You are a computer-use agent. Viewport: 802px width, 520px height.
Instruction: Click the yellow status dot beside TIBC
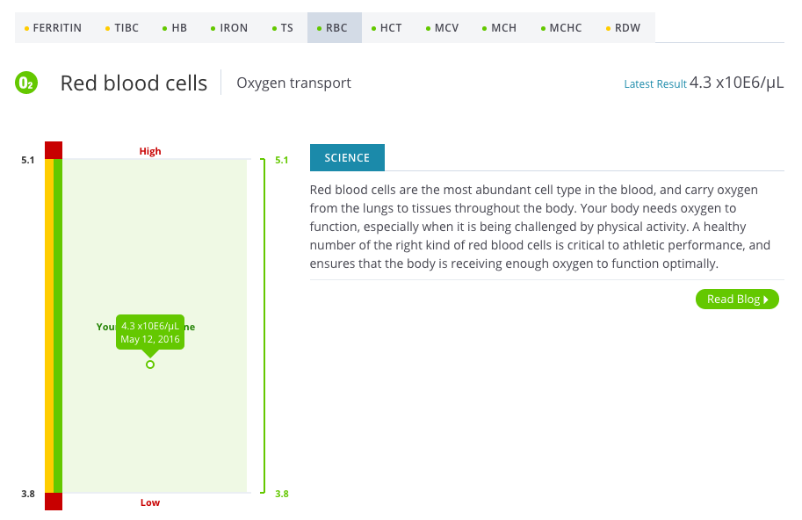click(109, 27)
